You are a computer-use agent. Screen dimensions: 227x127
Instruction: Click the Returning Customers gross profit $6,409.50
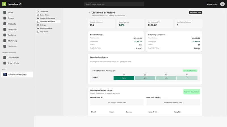pos(196,41)
